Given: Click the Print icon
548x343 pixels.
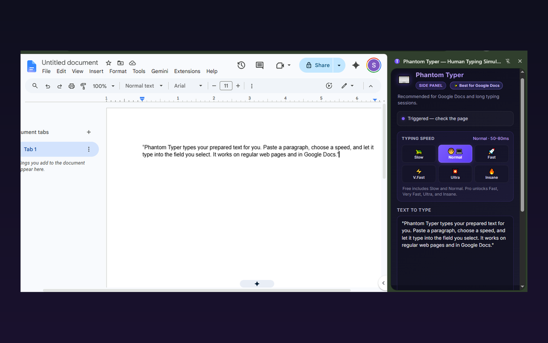Looking at the screenshot, I should (x=71, y=86).
